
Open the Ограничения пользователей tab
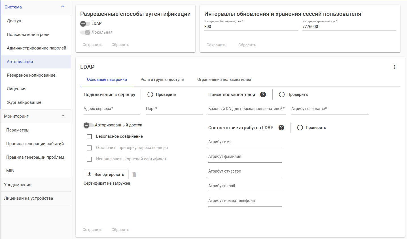(x=224, y=79)
